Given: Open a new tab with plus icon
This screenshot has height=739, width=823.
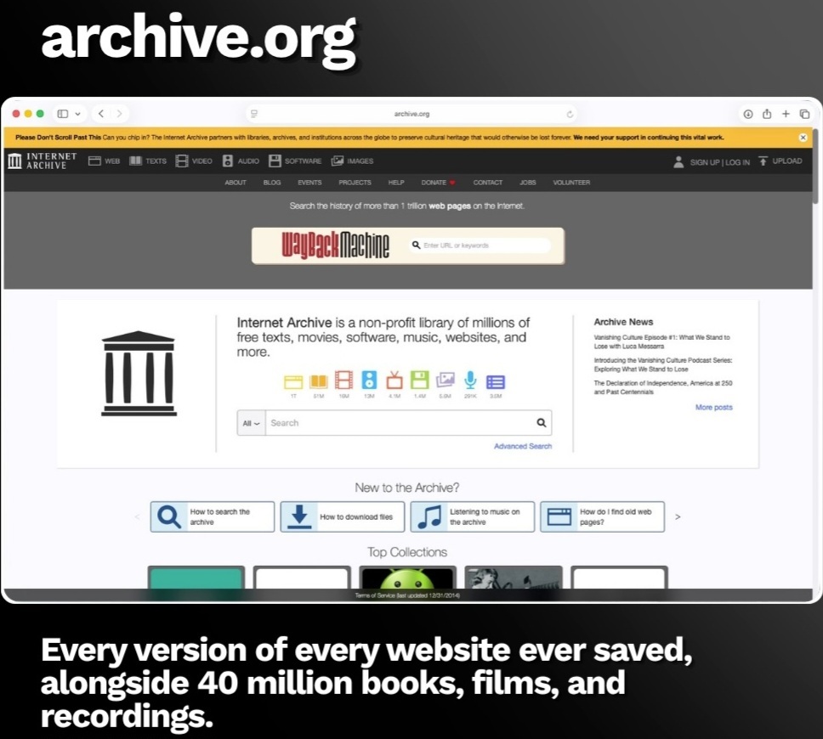Looking at the screenshot, I should click(x=786, y=114).
